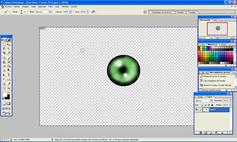Open the Filtro menu
The width and height of the screenshot is (237, 142).
[51, 7]
